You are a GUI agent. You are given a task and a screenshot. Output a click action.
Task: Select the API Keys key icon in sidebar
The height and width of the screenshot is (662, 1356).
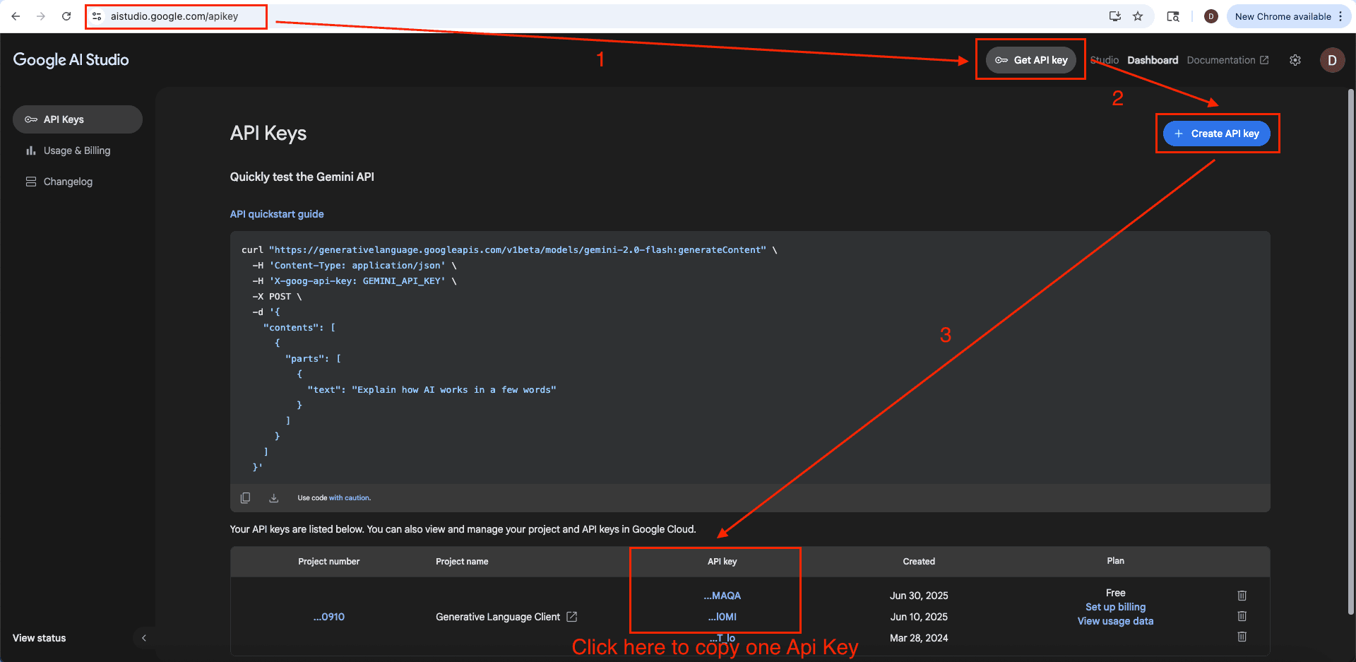[x=32, y=119]
